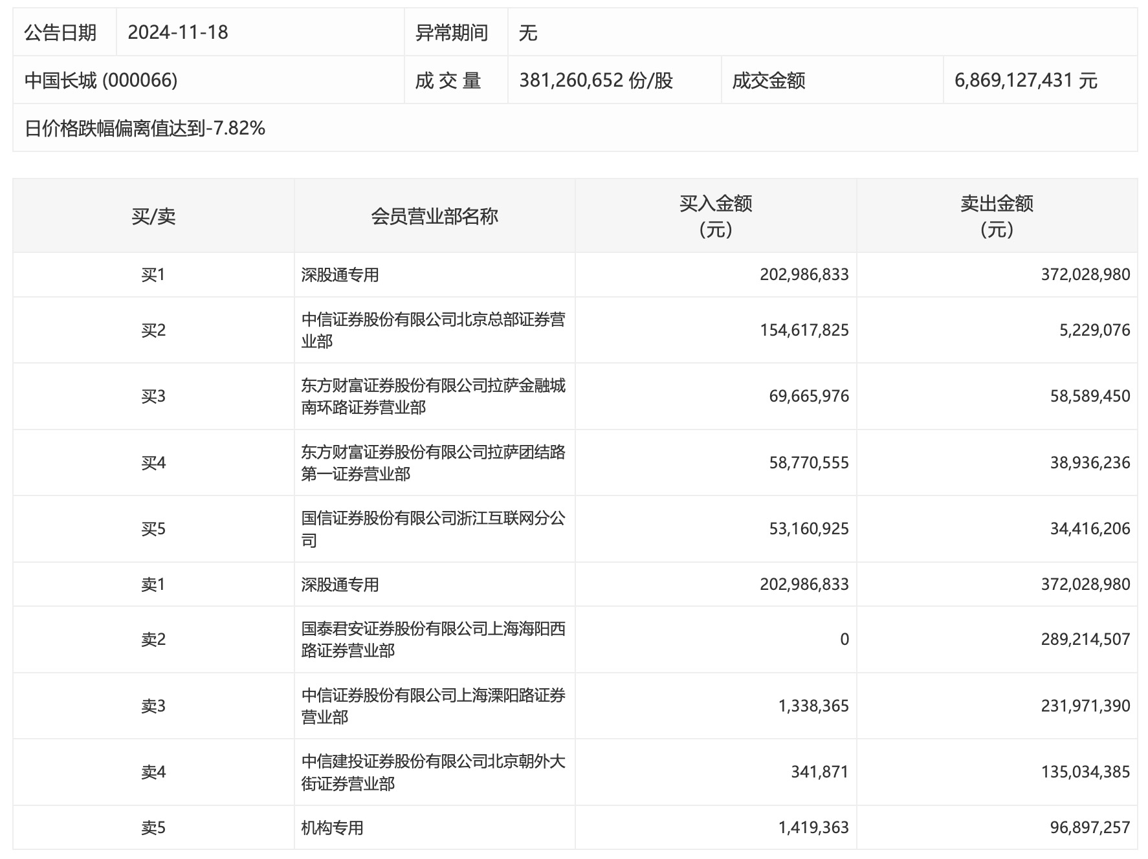This screenshot has width=1148, height=859.
Task: Click buy amount 202,986,833 in 买1 row
Action: tap(804, 275)
